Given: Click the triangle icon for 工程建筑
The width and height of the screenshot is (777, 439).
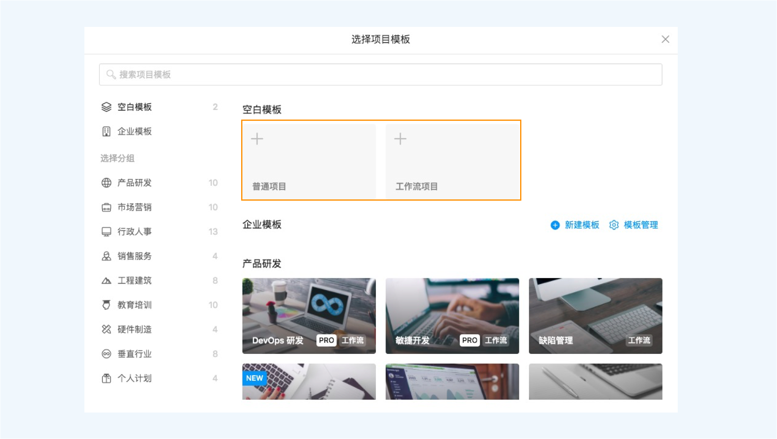Looking at the screenshot, I should click(x=106, y=281).
